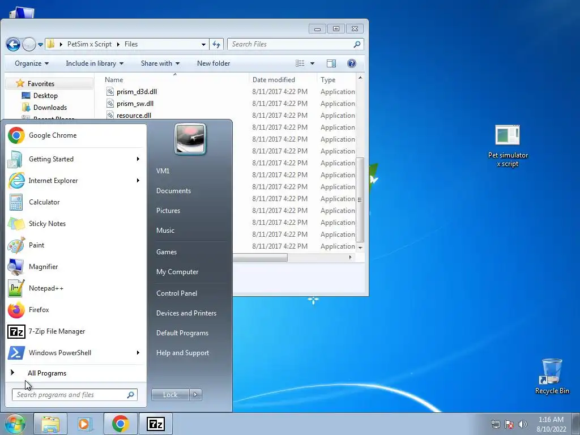Switch to 7-Zip on the taskbar

point(155,424)
